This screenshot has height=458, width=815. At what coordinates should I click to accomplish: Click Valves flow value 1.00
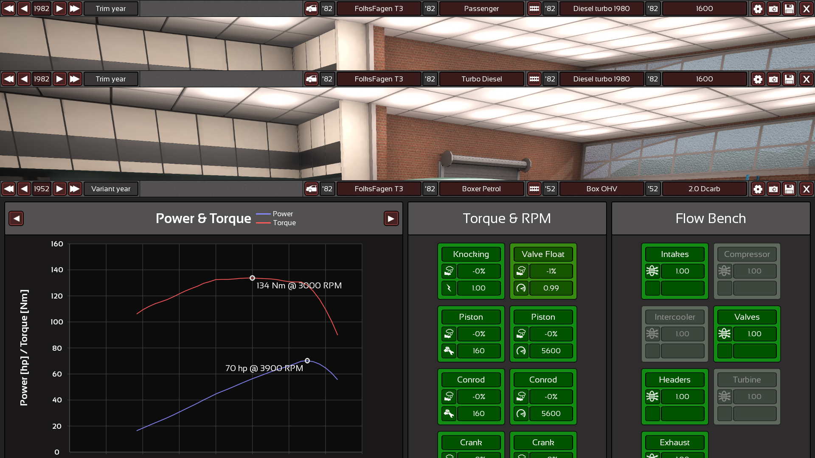pyautogui.click(x=754, y=334)
